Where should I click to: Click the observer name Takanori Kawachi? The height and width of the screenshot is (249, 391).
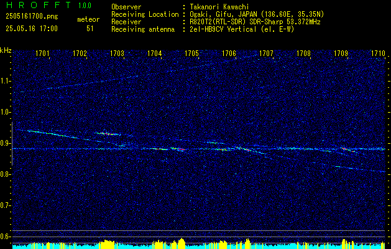point(219,7)
